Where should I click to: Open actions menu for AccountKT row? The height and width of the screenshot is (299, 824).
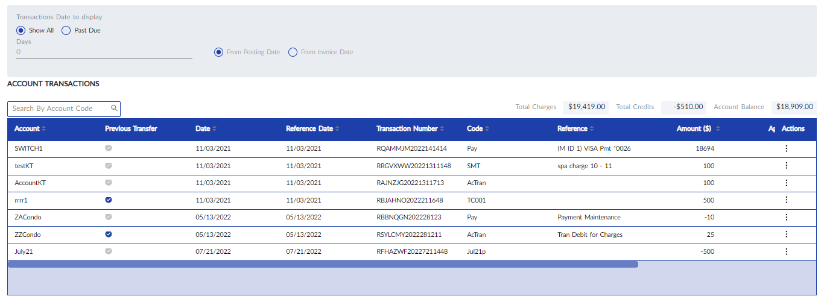[786, 183]
